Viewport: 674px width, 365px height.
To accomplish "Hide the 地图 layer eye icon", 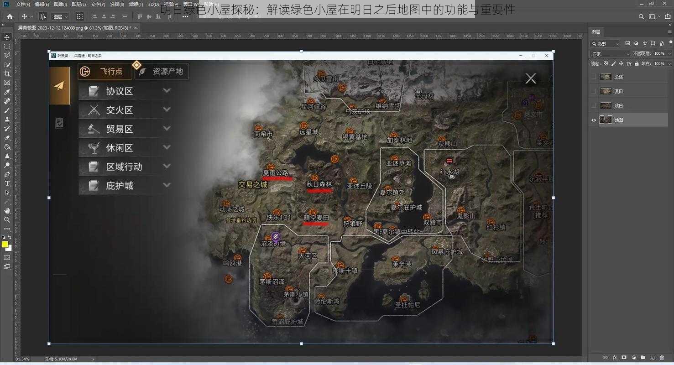I will (594, 120).
